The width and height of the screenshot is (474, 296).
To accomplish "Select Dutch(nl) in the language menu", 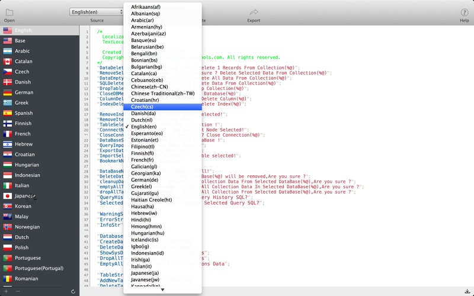I will point(162,120).
